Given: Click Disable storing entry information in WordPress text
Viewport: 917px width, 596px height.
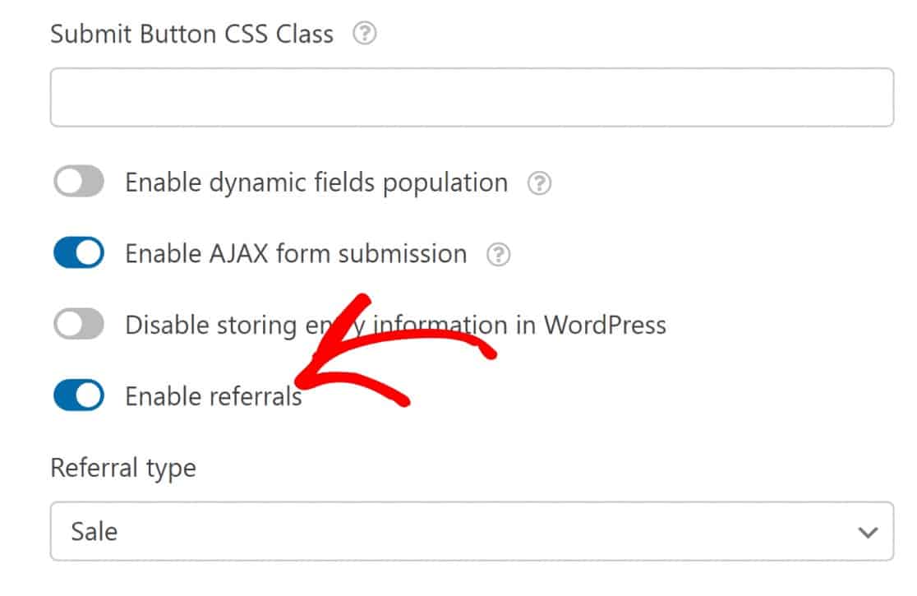Looking at the screenshot, I should point(396,326).
